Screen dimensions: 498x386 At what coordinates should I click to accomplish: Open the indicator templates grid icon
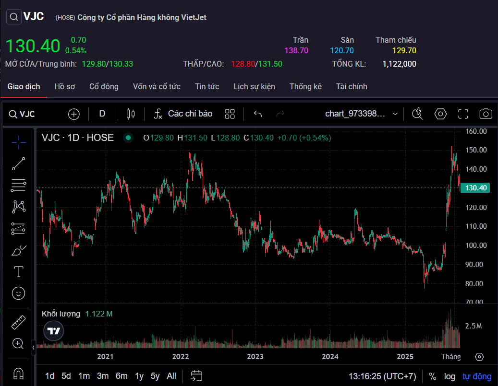[x=230, y=114]
